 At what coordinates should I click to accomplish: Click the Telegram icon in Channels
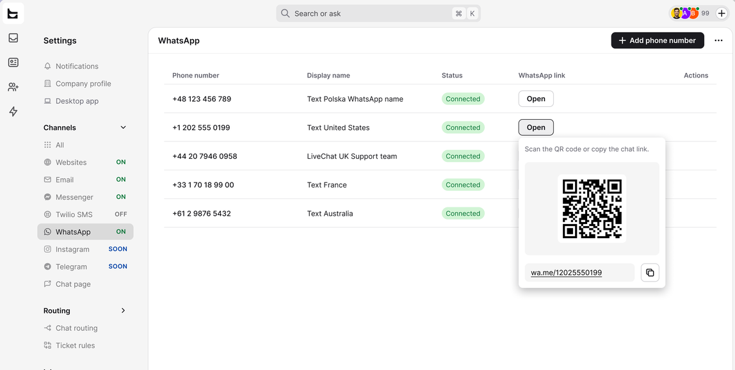47,266
